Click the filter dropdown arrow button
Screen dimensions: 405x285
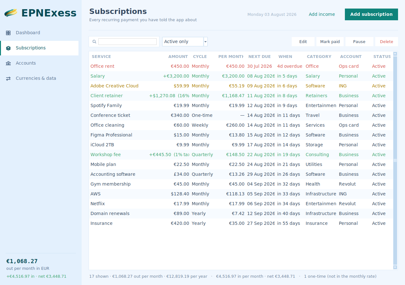pyautogui.click(x=206, y=41)
